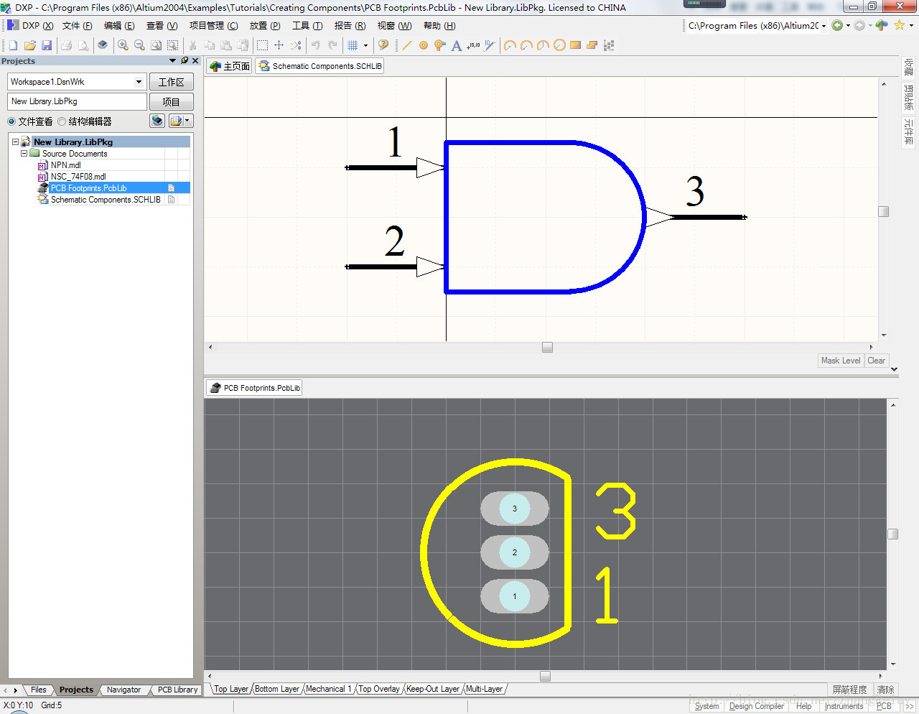Click the New document toolbar icon
This screenshot has height=714, width=919.
click(13, 45)
